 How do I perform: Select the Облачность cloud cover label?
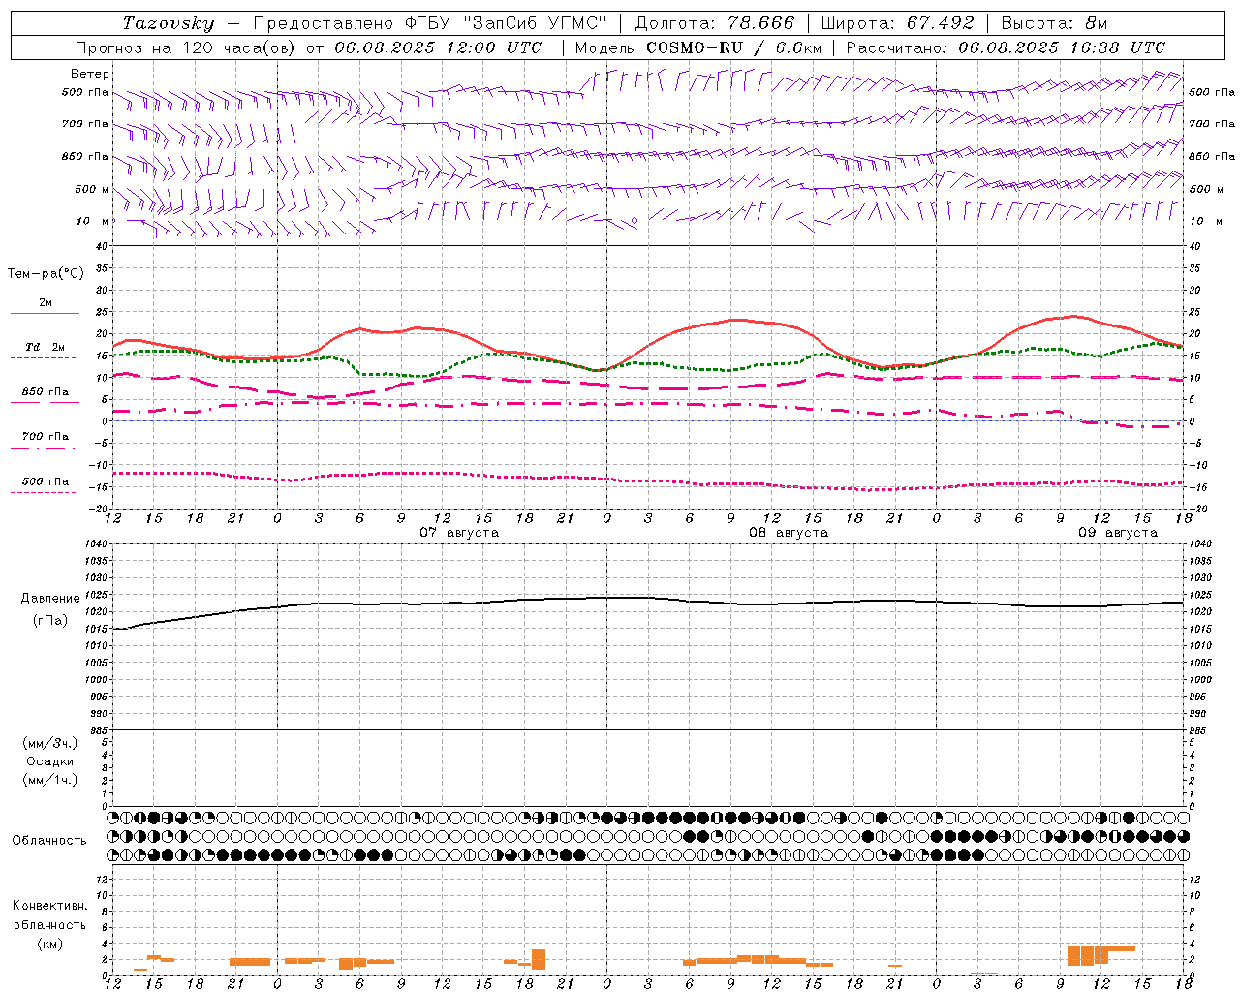point(49,841)
